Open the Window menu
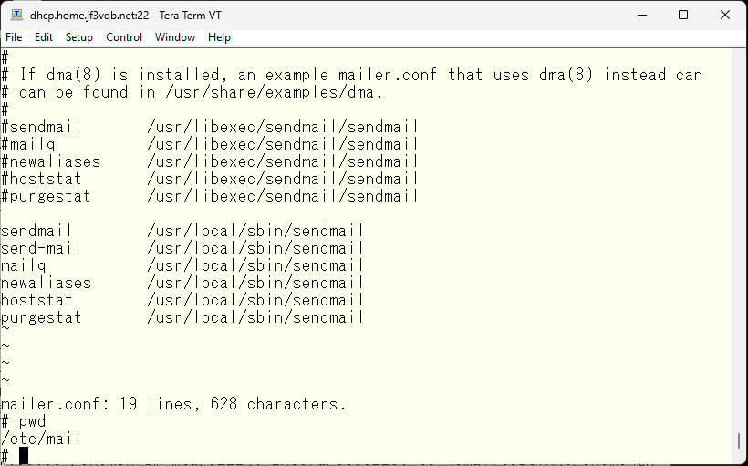Image resolution: width=748 pixels, height=466 pixels. coord(175,37)
